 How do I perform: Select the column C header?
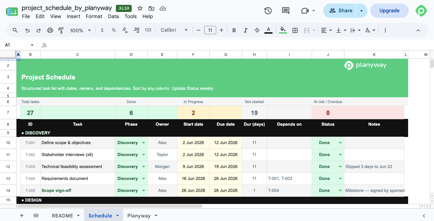tap(78, 55)
